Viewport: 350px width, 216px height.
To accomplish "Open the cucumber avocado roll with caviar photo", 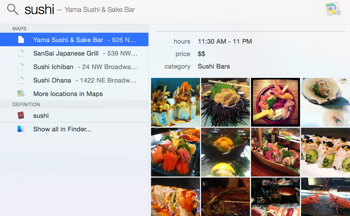I will click(x=326, y=152).
